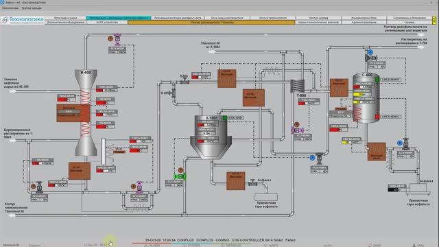Click the valve position faceplate below the valve above K-600
The image size is (439, 247).
click(117, 50)
